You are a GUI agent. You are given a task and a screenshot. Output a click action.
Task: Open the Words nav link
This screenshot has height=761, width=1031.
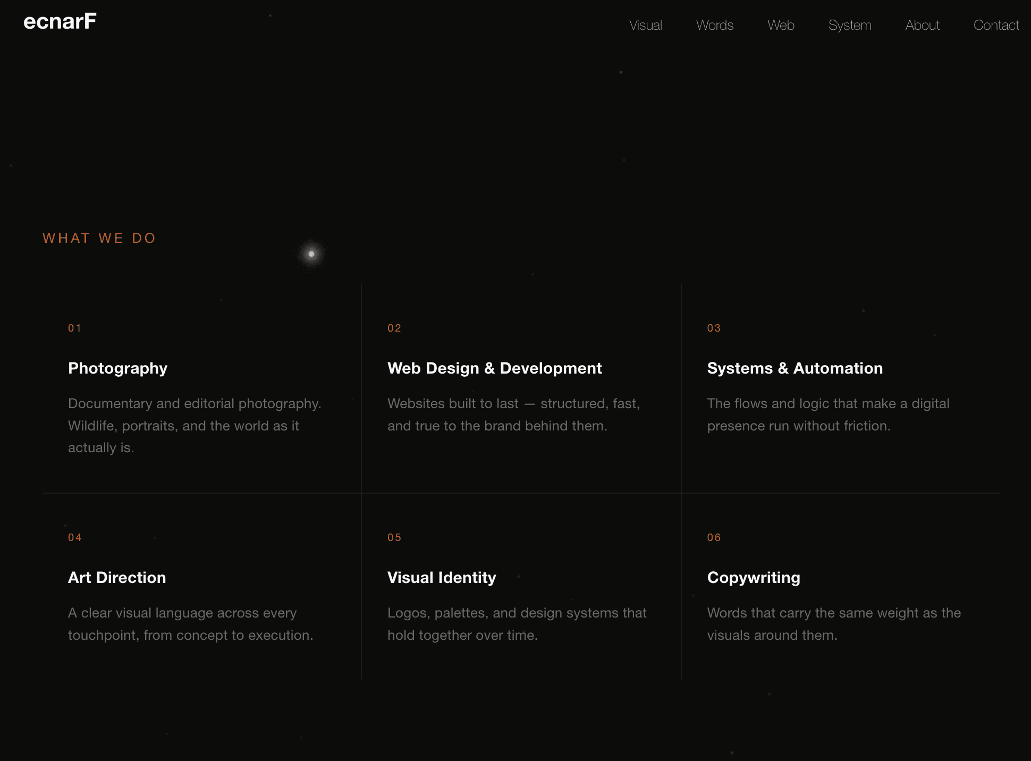[x=715, y=25]
